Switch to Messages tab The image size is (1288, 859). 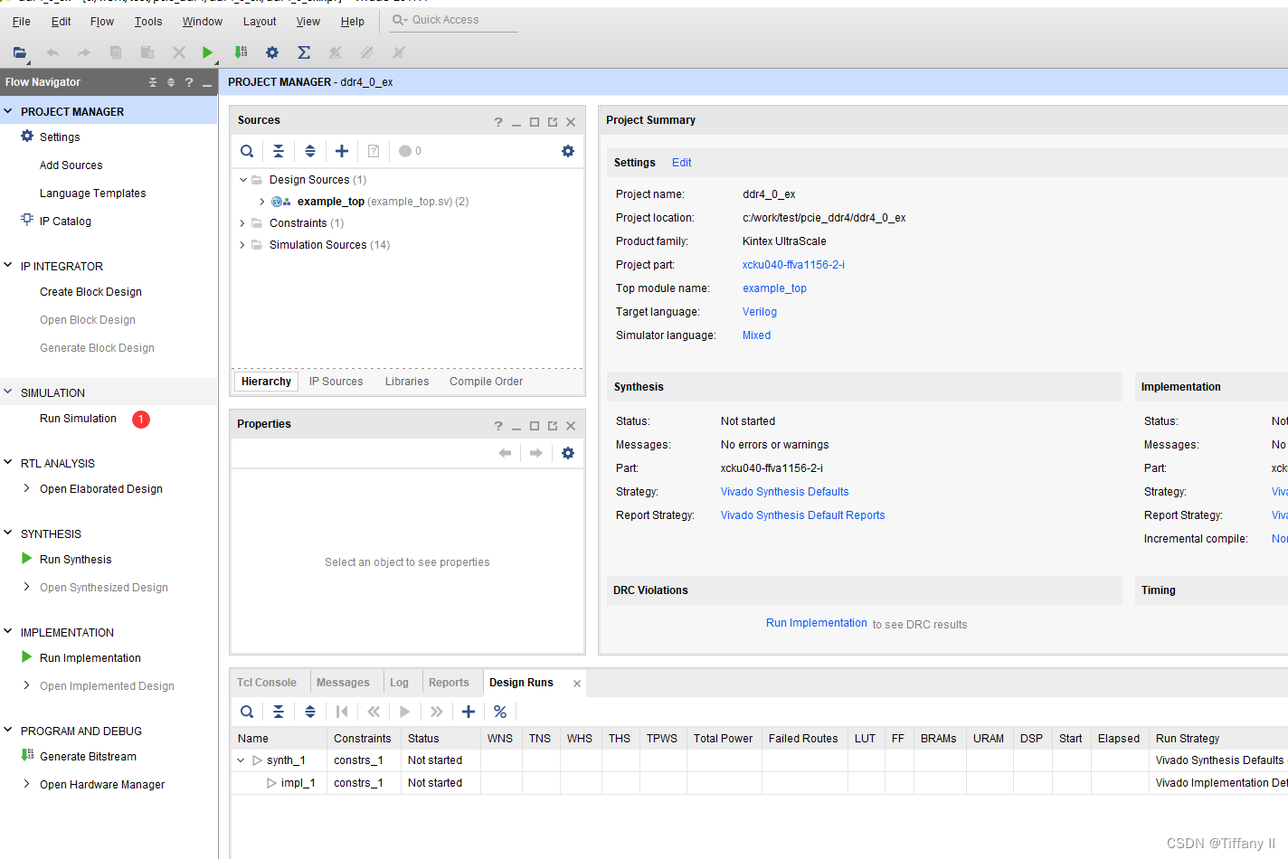click(343, 683)
